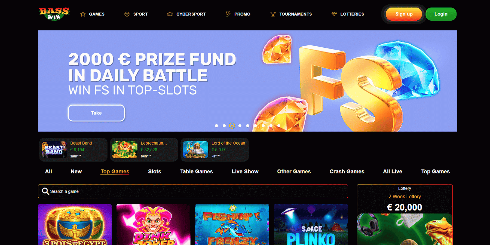Click the Sign up button
This screenshot has height=245, width=490.
[x=404, y=14]
